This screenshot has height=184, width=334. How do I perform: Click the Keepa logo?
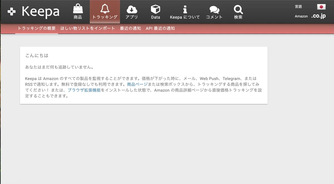(x=34, y=12)
